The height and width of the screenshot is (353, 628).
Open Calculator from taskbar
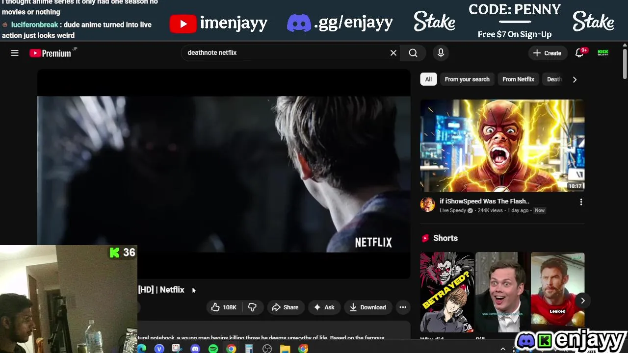[249, 349]
